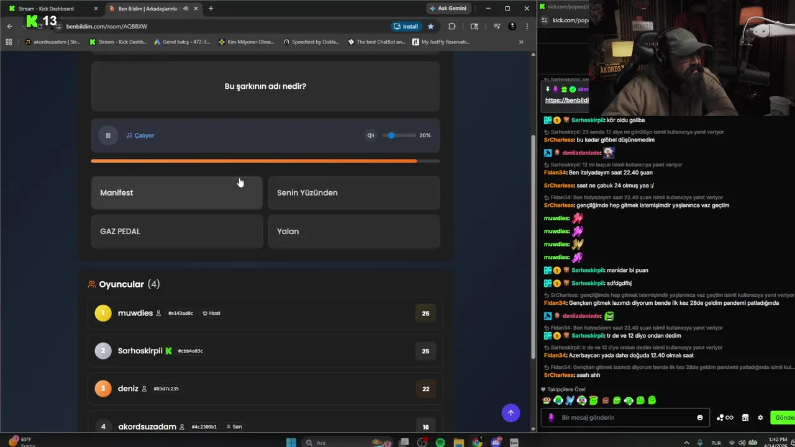Open the Genel bakış bookmark
This screenshot has width=795, height=447.
pyautogui.click(x=182, y=42)
